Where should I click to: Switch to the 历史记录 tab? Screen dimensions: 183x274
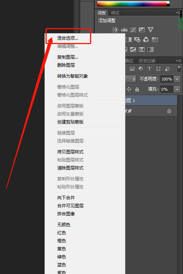coord(147,60)
